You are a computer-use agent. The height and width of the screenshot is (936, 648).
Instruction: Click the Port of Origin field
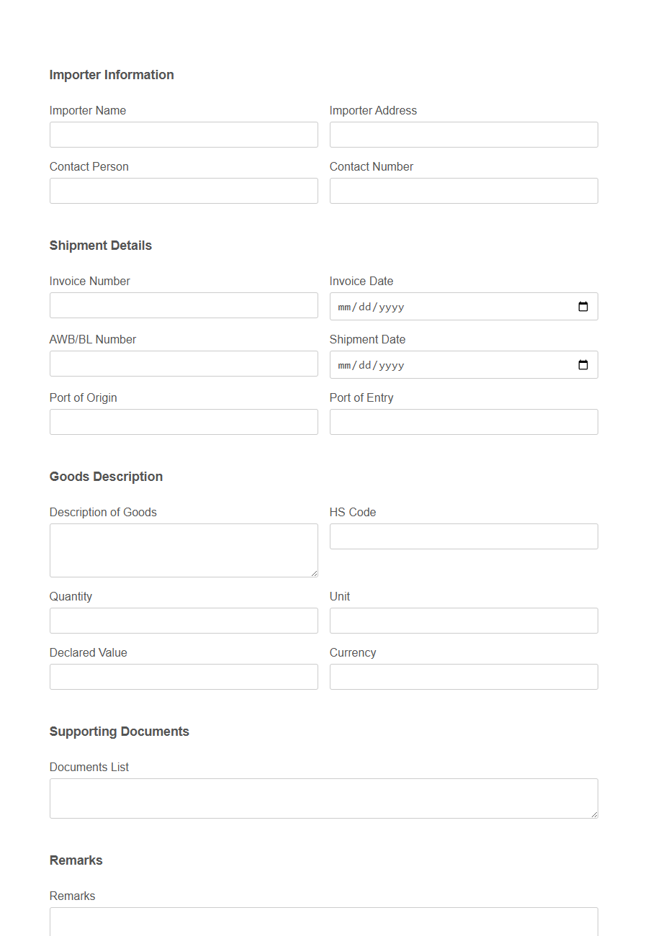[x=184, y=422]
